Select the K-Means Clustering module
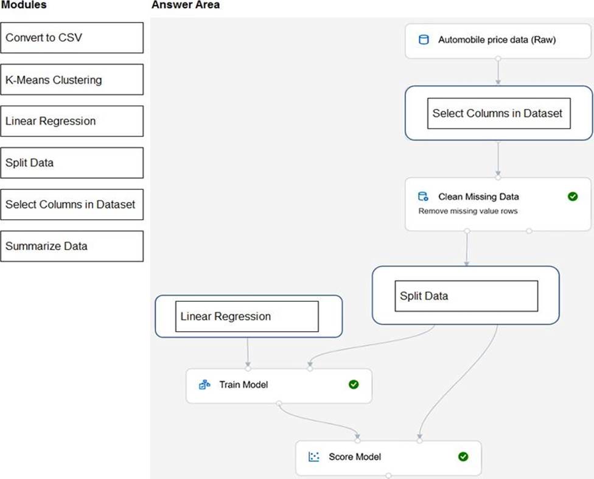 coord(72,80)
